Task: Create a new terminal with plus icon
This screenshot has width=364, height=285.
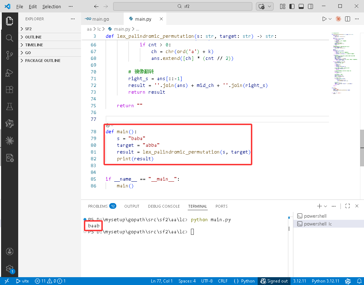Action: point(319,206)
